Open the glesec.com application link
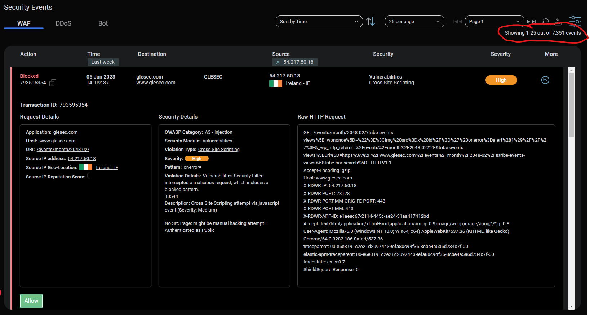 [x=66, y=132]
